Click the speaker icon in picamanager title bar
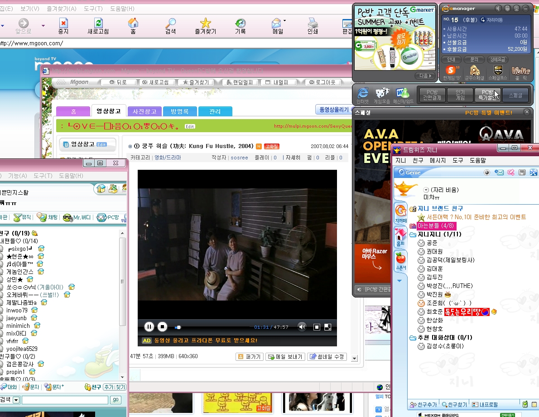This screenshot has height=417, width=539. point(498,8)
